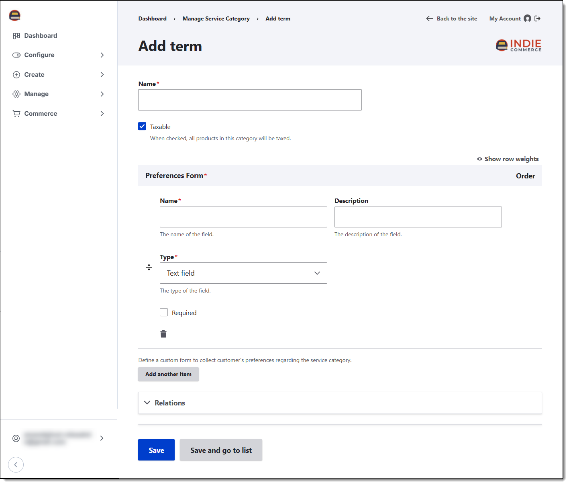The width and height of the screenshot is (569, 485).
Task: Click the trash icon to delete field
Action: click(163, 334)
